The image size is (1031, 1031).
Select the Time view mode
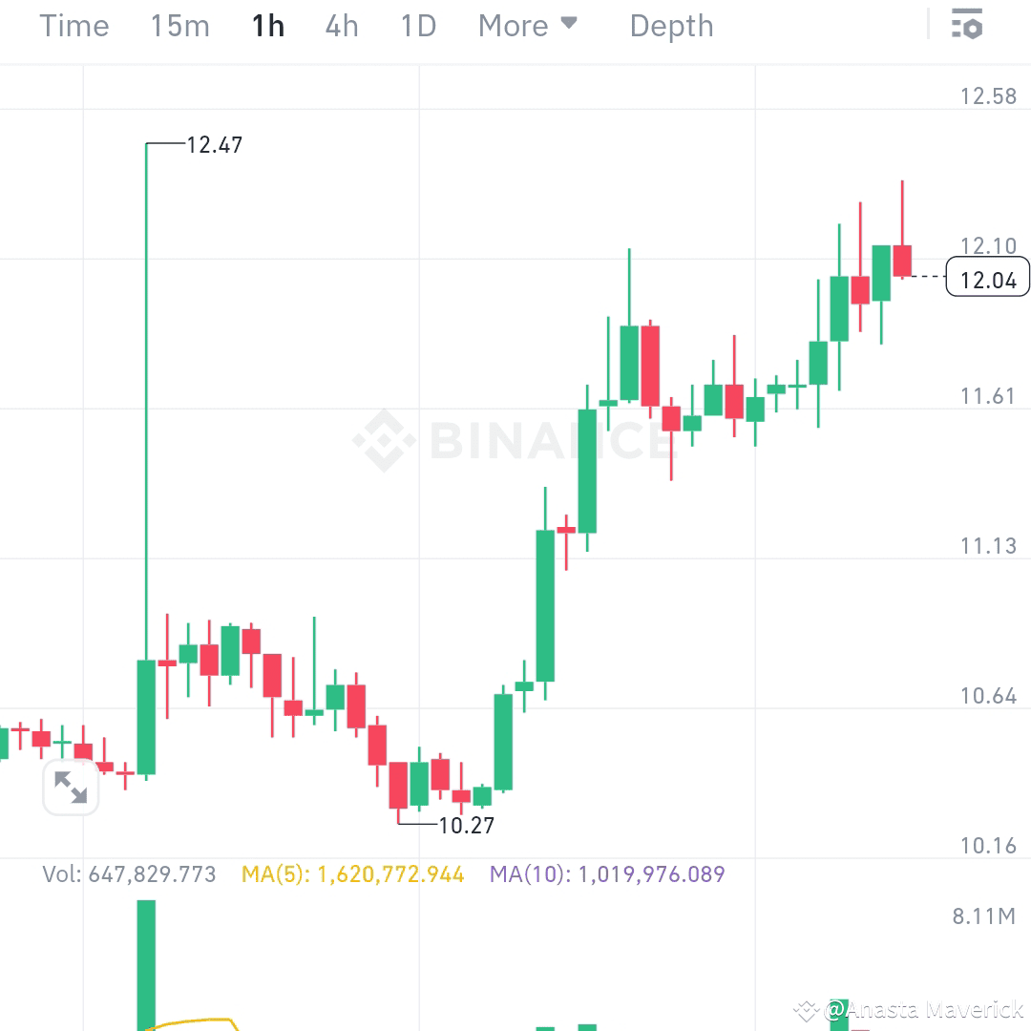tap(74, 26)
